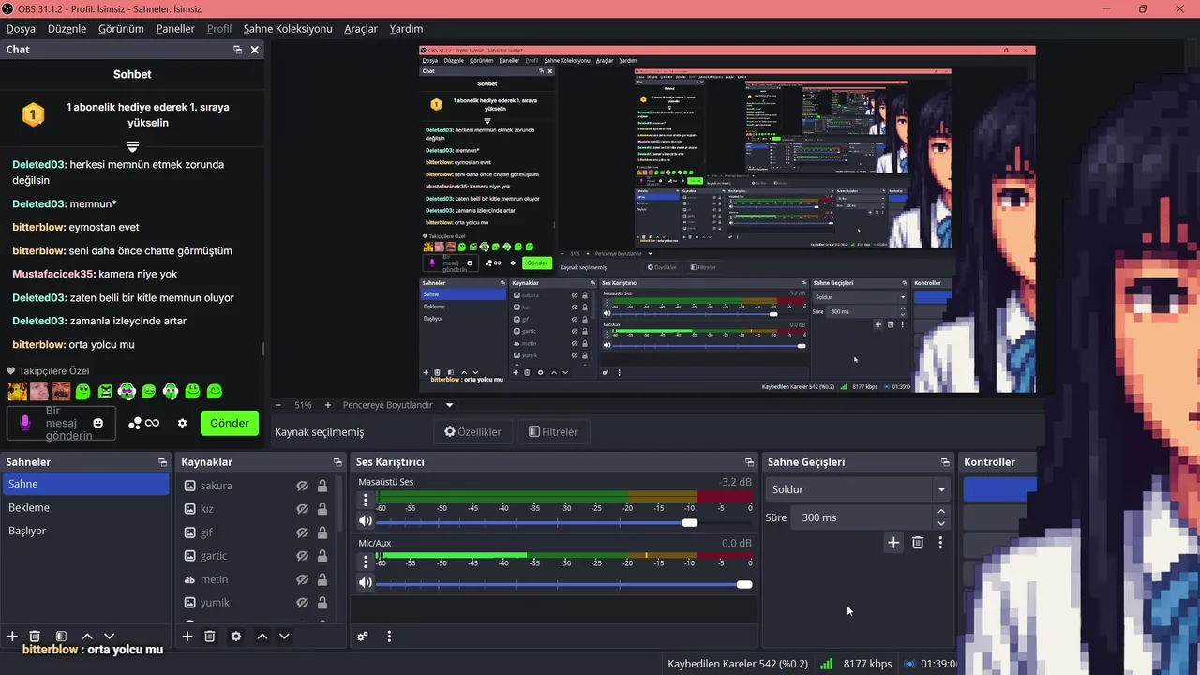Click the purple microphone icon in chat

pos(25,423)
